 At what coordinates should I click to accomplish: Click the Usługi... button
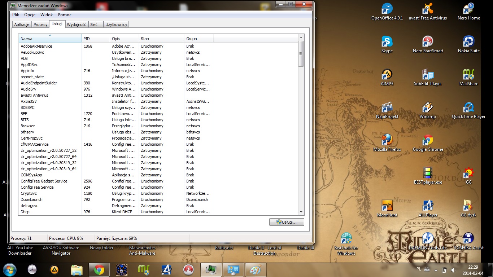pos(287,222)
